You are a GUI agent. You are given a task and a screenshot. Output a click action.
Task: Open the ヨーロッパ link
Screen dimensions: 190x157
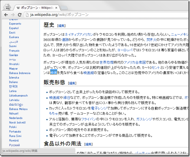pos(125,50)
